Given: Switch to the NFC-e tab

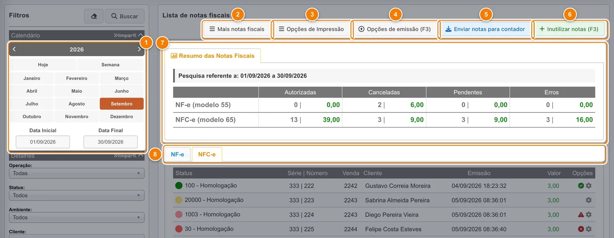Looking at the screenshot, I should click(207, 154).
